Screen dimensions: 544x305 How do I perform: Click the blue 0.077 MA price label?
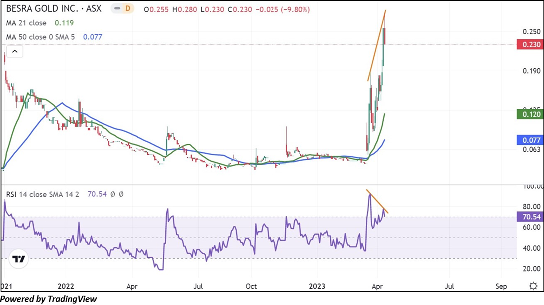coord(530,140)
